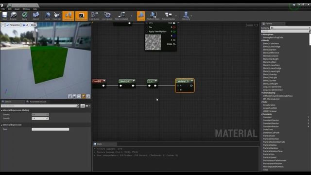Viewport: 311px width, 175px height.
Task: Click the Hierarchy toolbar icon
Action: tap(186, 16)
